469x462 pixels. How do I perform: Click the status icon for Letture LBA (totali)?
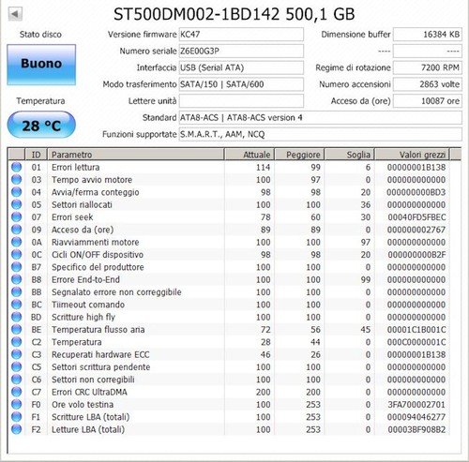click(x=16, y=429)
